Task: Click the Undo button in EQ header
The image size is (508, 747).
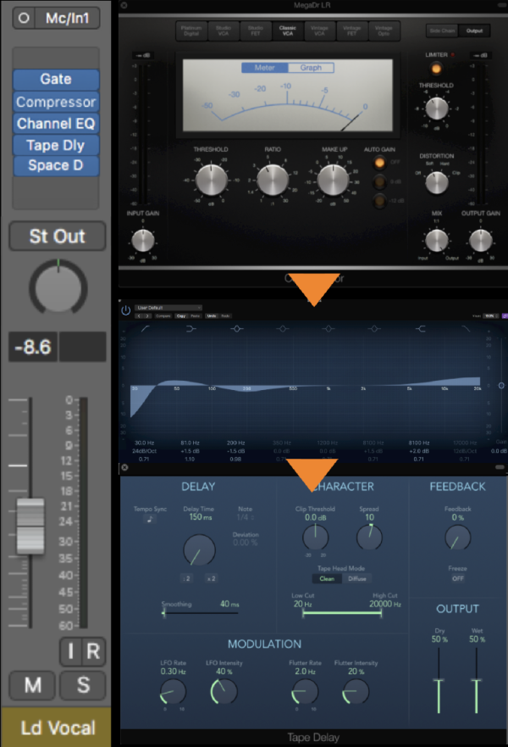Action: point(212,316)
